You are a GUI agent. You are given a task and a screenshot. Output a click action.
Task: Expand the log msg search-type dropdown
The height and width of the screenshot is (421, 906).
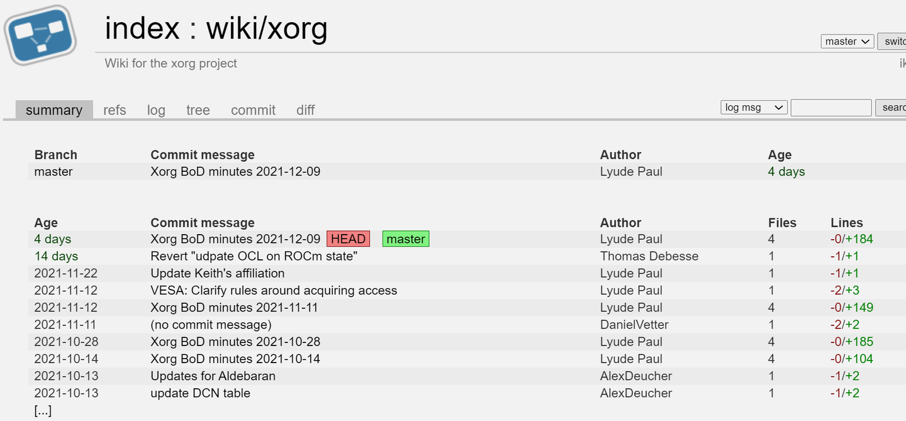pos(754,108)
